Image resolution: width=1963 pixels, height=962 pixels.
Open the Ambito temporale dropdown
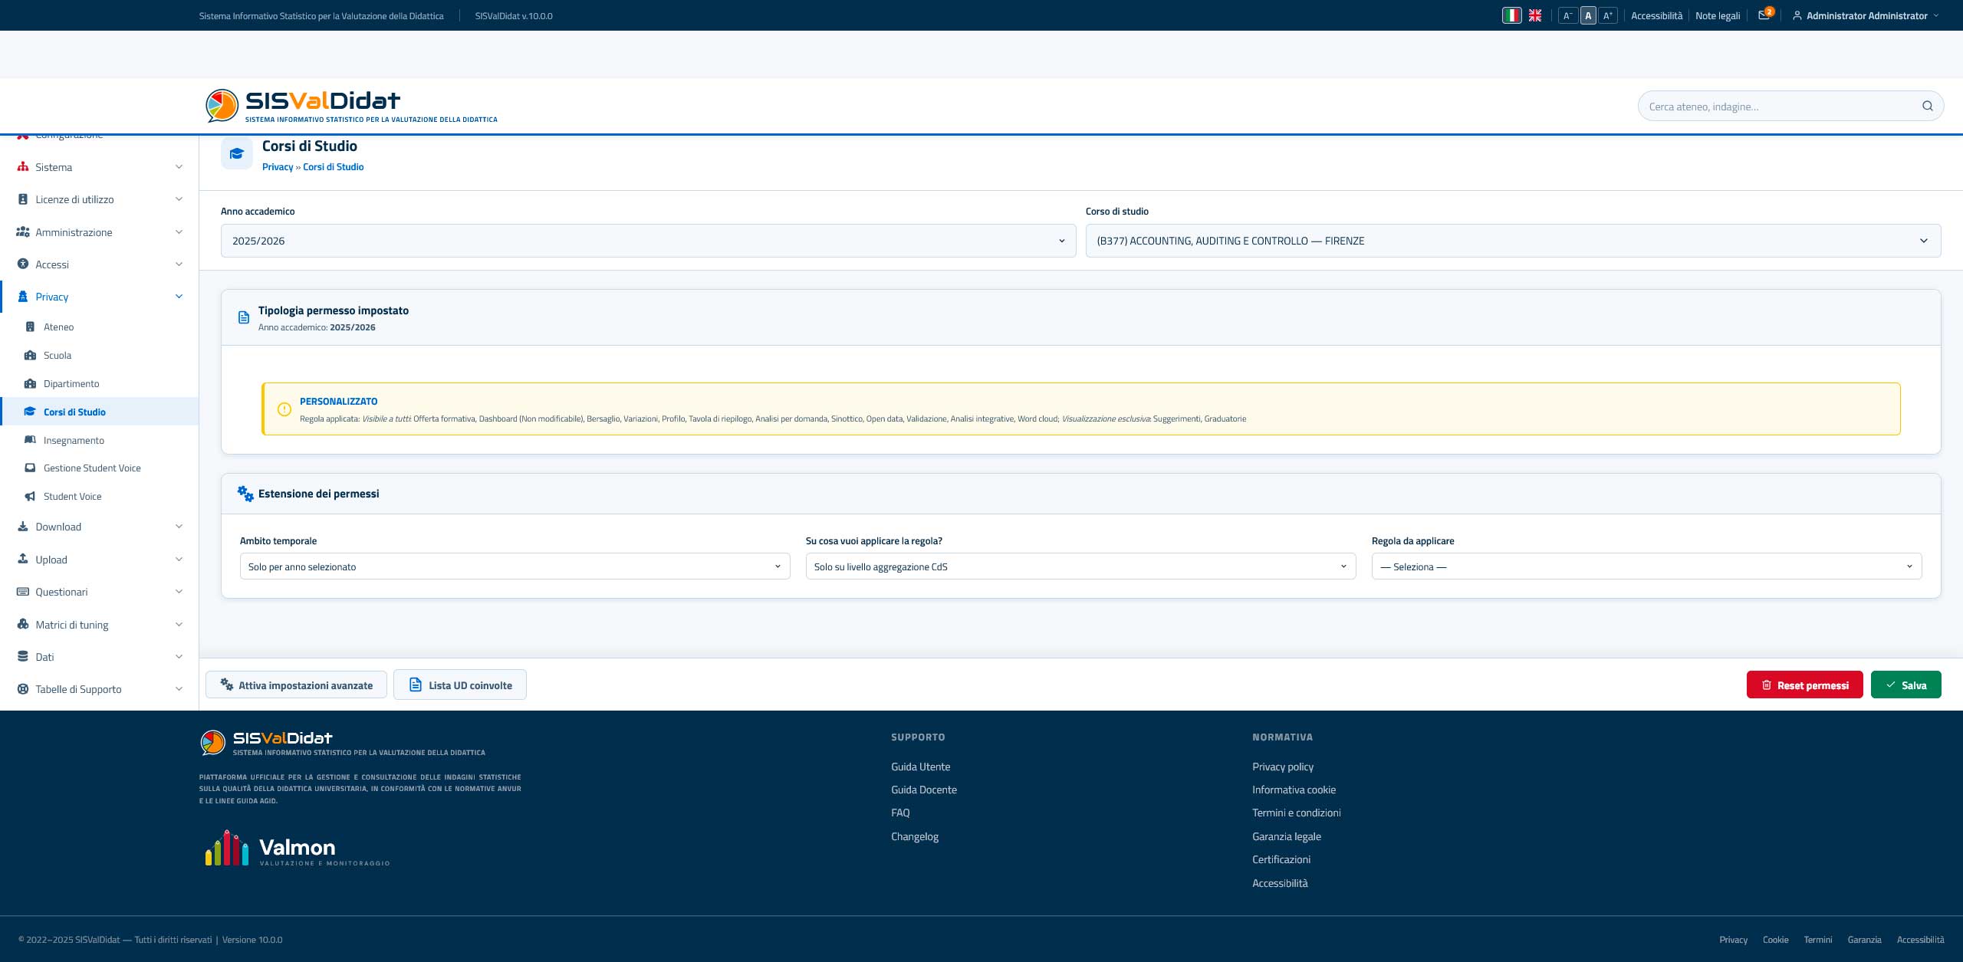515,566
